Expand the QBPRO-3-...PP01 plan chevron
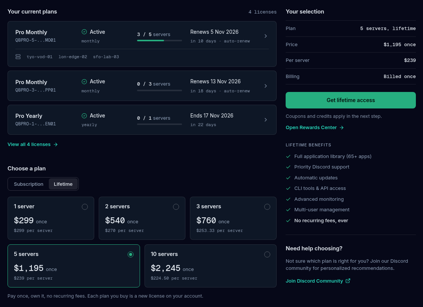Viewport: 423px width, 307px height. [266, 86]
